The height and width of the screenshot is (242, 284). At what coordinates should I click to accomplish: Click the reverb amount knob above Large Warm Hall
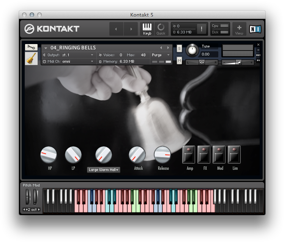click(104, 155)
